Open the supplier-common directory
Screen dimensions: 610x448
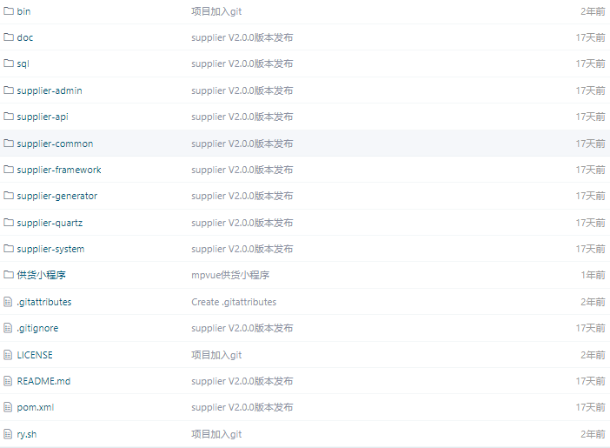55,144
